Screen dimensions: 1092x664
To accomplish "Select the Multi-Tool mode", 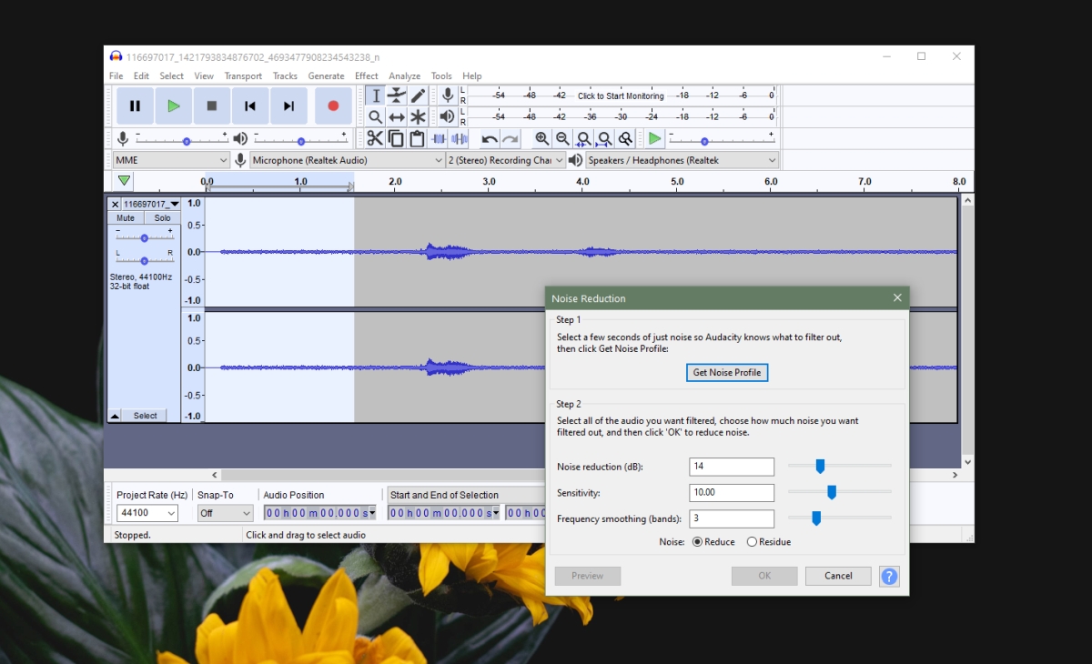I will 418,116.
